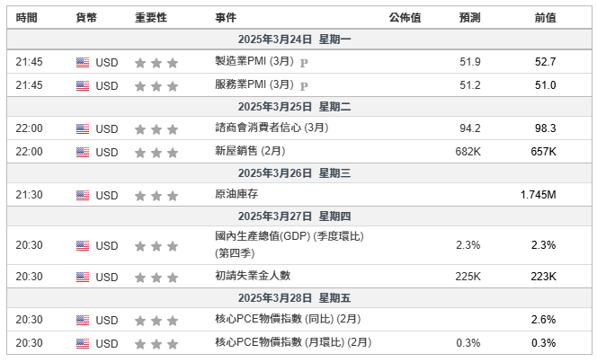The width and height of the screenshot is (597, 362).
Task: Click importance stars in 服務業PMI row
Action: click(x=156, y=86)
